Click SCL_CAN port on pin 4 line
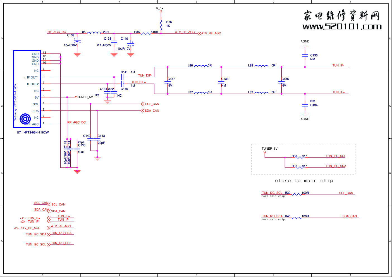This screenshot has width=392, height=277. 150,104
